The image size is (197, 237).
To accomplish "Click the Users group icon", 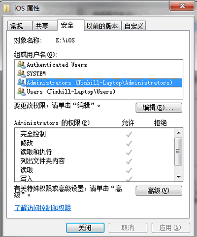I will (22, 91).
